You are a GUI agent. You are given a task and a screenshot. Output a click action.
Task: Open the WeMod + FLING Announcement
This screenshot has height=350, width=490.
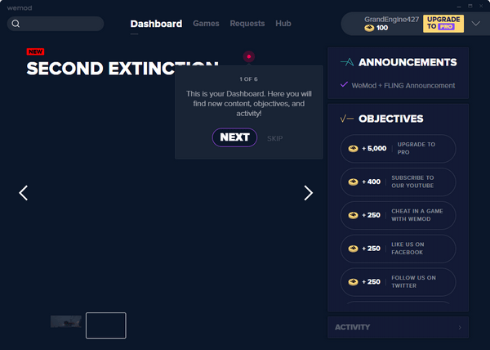click(x=403, y=85)
